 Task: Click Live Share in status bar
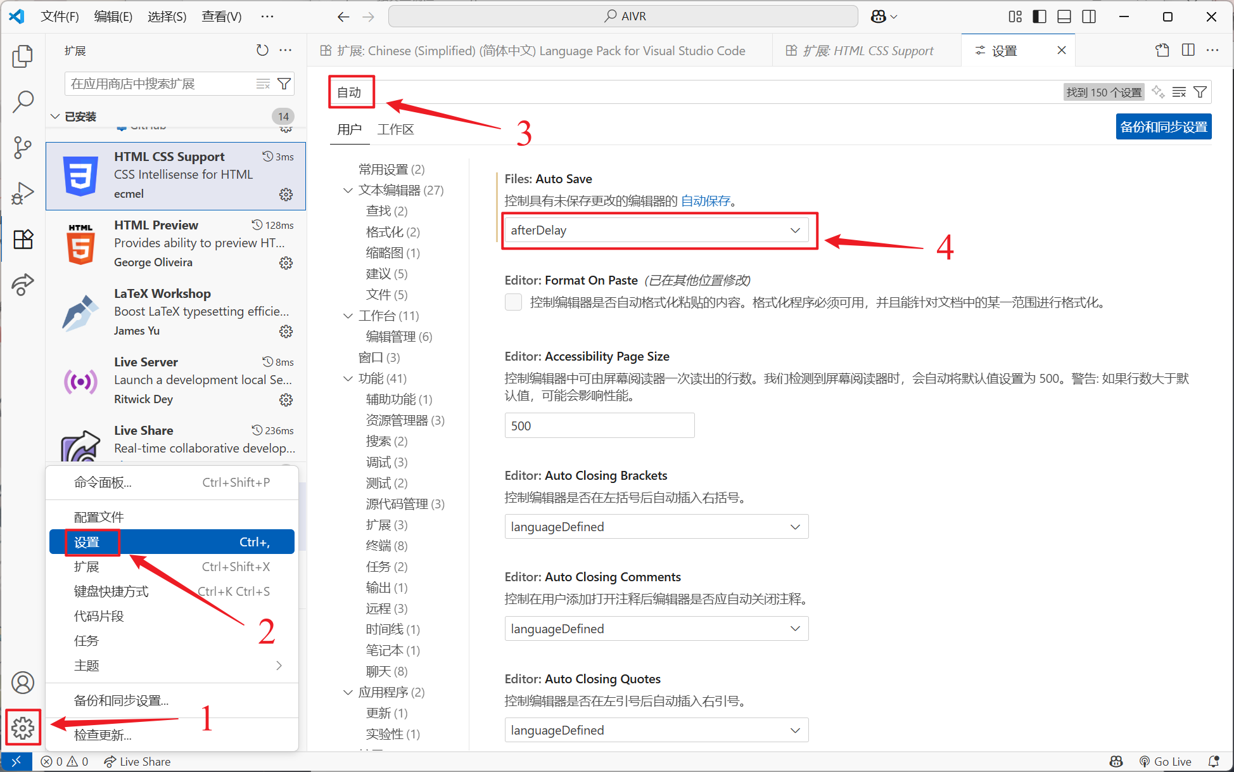tap(137, 761)
